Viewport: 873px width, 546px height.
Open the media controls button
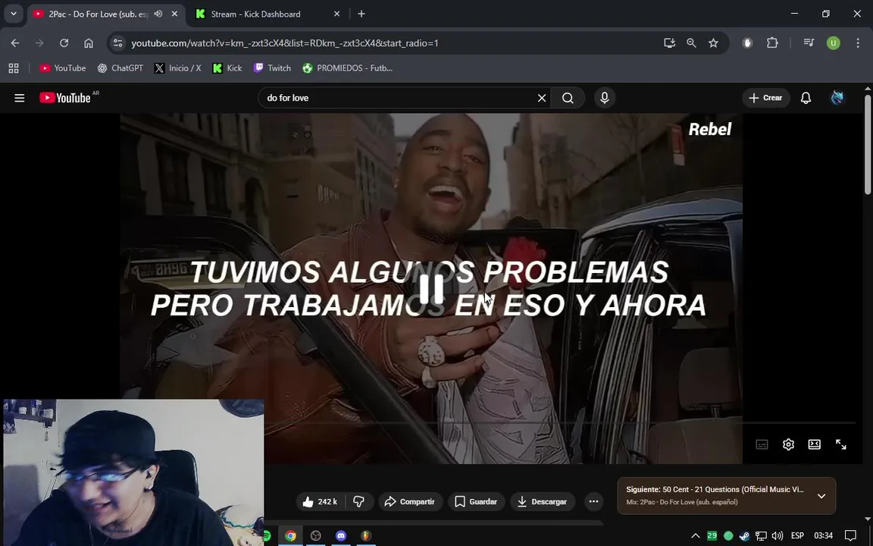coord(809,43)
